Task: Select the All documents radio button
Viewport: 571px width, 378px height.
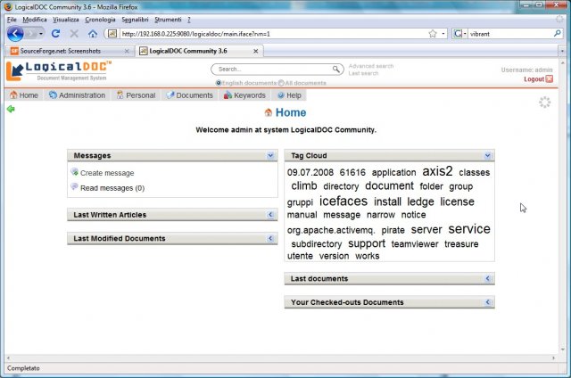Action: (281, 83)
